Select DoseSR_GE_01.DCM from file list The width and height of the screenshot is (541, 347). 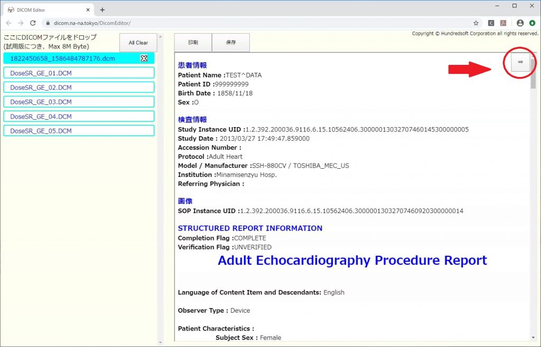point(79,73)
